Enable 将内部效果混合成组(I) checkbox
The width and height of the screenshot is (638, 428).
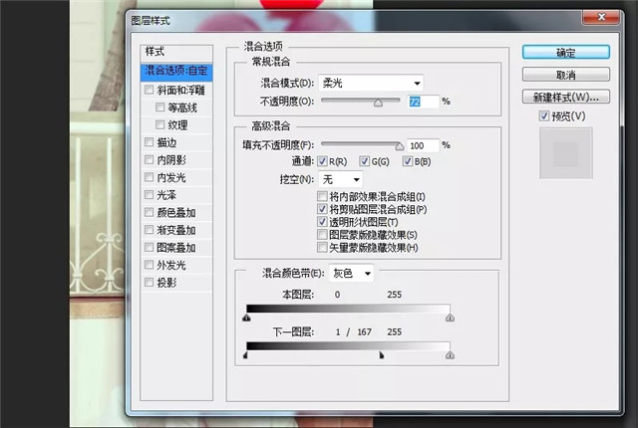(322, 196)
